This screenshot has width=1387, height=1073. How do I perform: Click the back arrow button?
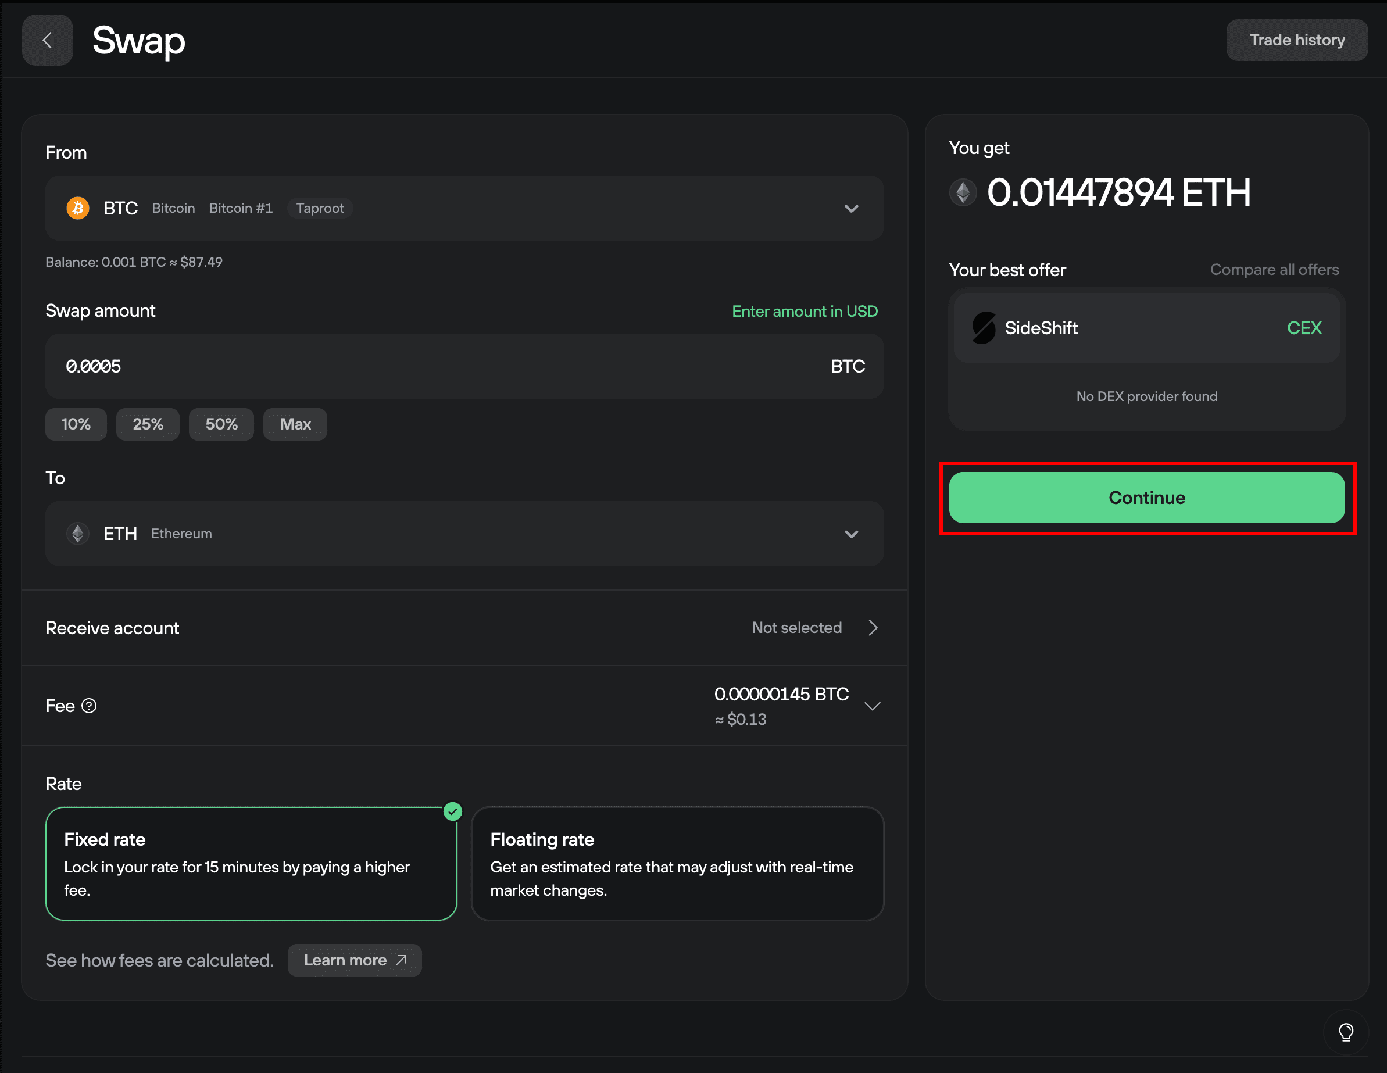pyautogui.click(x=47, y=40)
